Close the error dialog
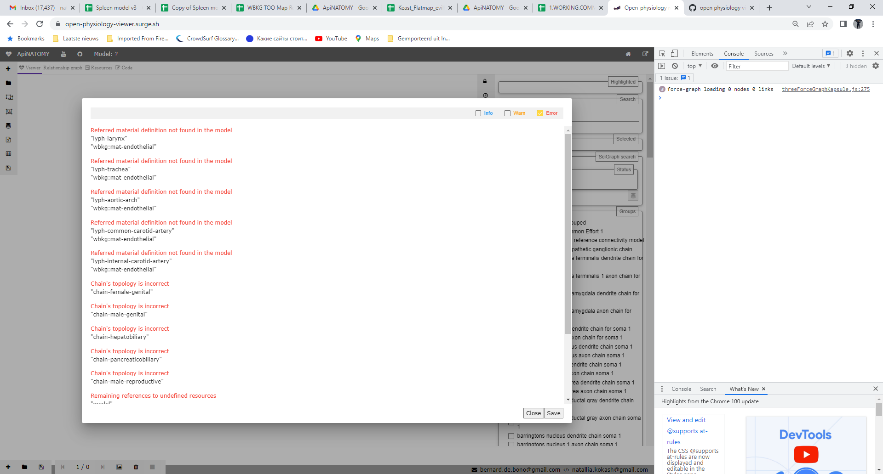883x474 pixels. (533, 413)
